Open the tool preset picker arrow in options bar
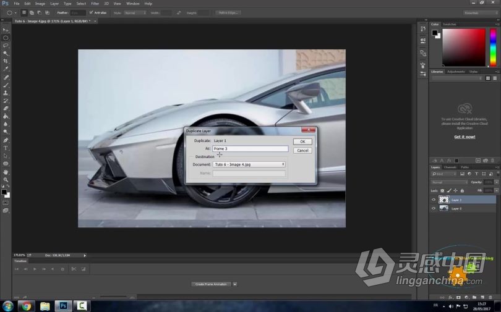Image resolution: width=501 pixels, height=312 pixels. [x=15, y=13]
